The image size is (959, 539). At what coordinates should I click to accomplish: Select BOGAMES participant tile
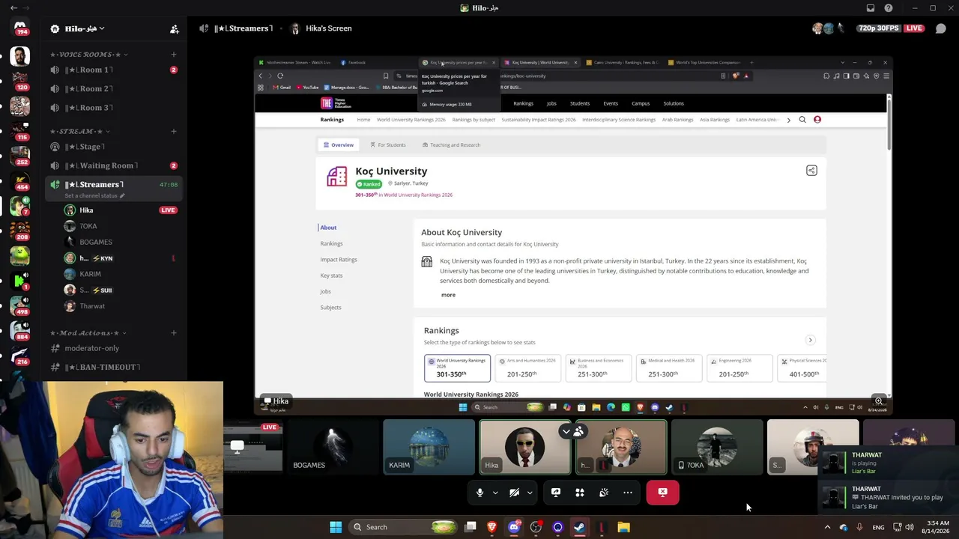(333, 447)
